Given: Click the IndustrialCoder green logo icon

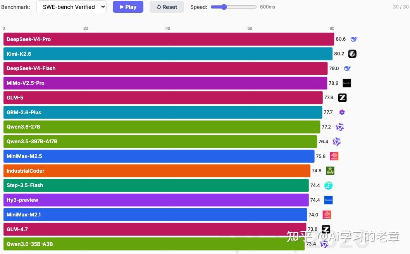Looking at the screenshot, I should [x=330, y=171].
